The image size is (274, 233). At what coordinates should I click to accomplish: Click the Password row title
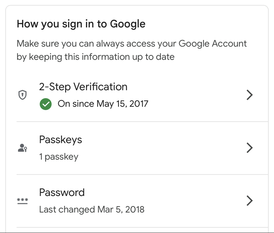62,192
